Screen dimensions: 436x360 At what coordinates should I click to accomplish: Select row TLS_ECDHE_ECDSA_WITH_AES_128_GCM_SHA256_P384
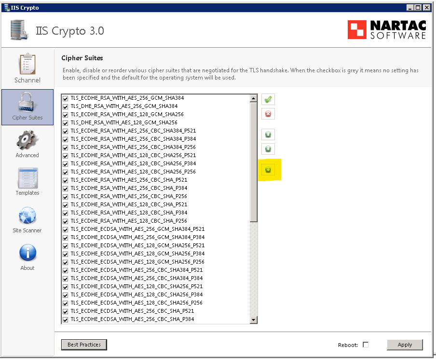click(156, 253)
